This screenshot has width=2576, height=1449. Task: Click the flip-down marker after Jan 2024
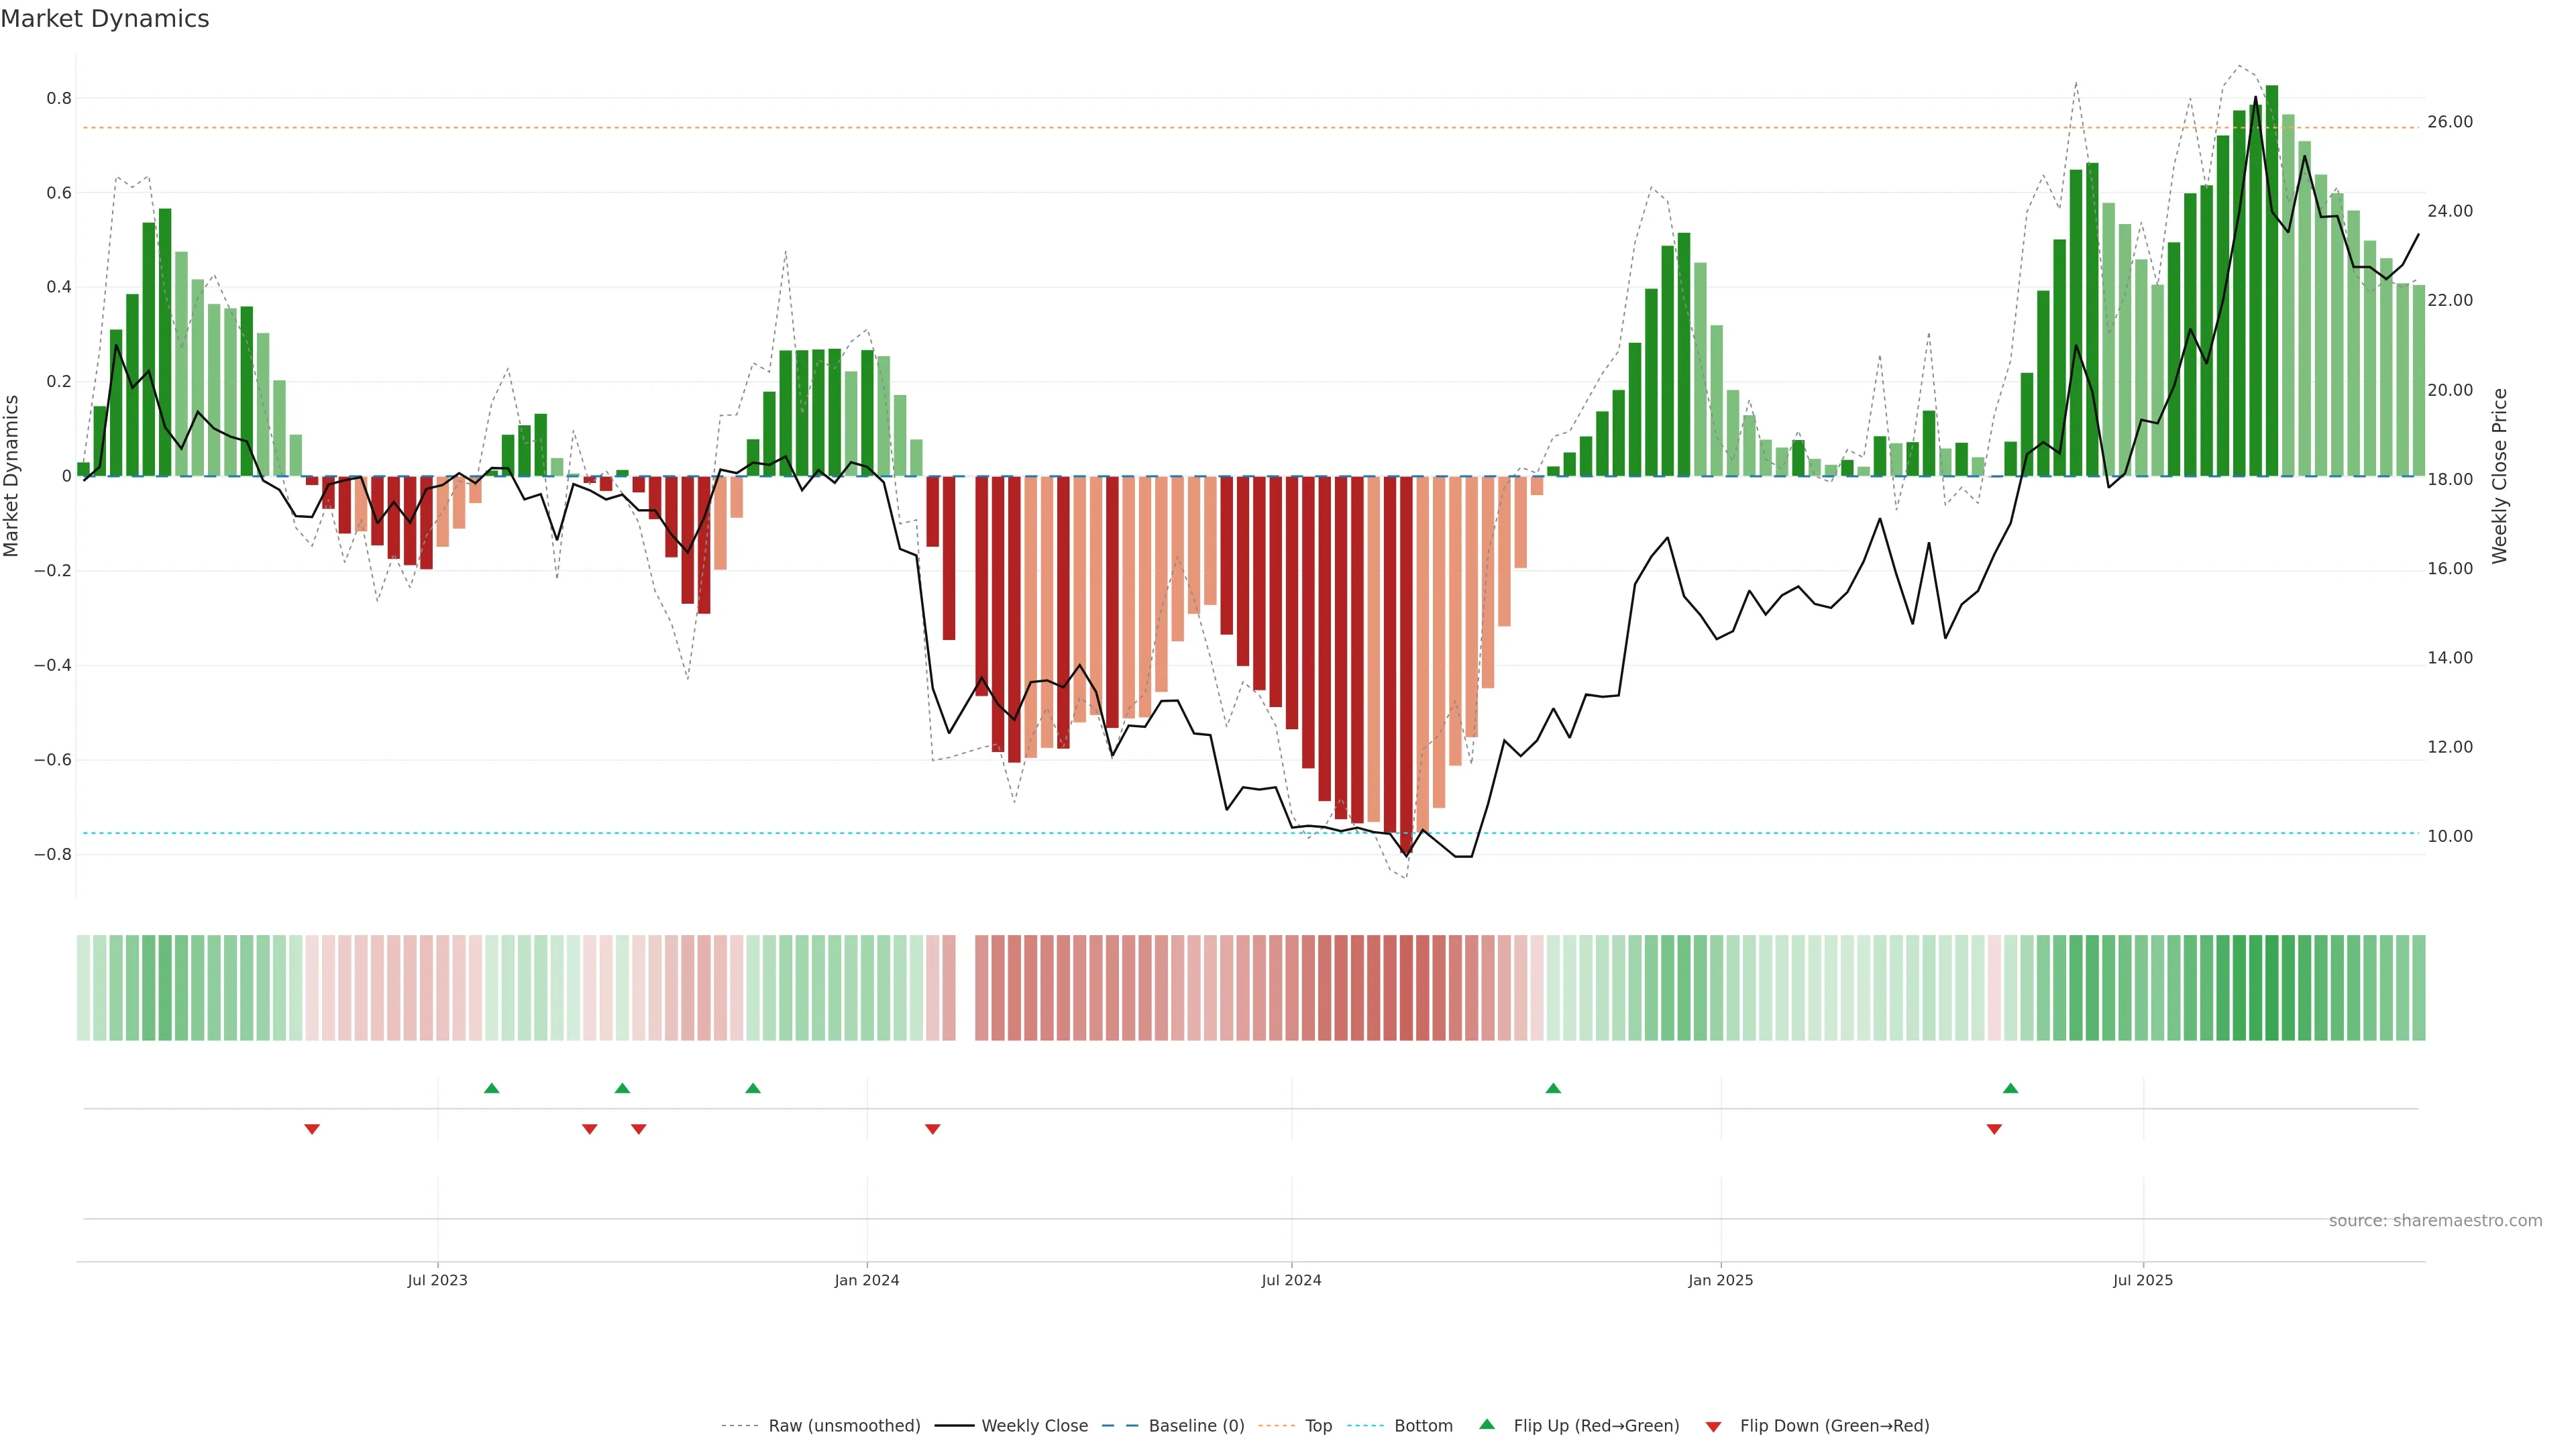tap(932, 1129)
